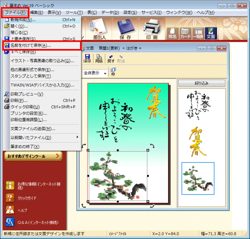Screen dimensions: 250x239
Task: Open the ヘルプ(H) menu
Action: point(205,12)
